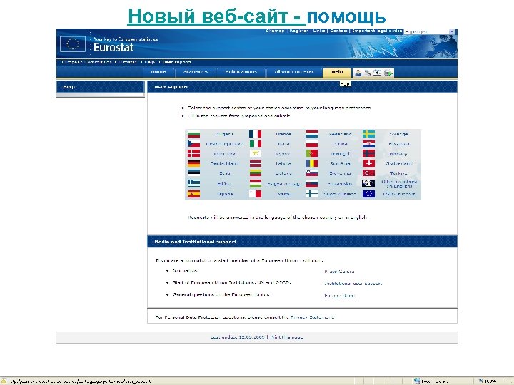Click the printer icon with green arrow

coord(388,73)
